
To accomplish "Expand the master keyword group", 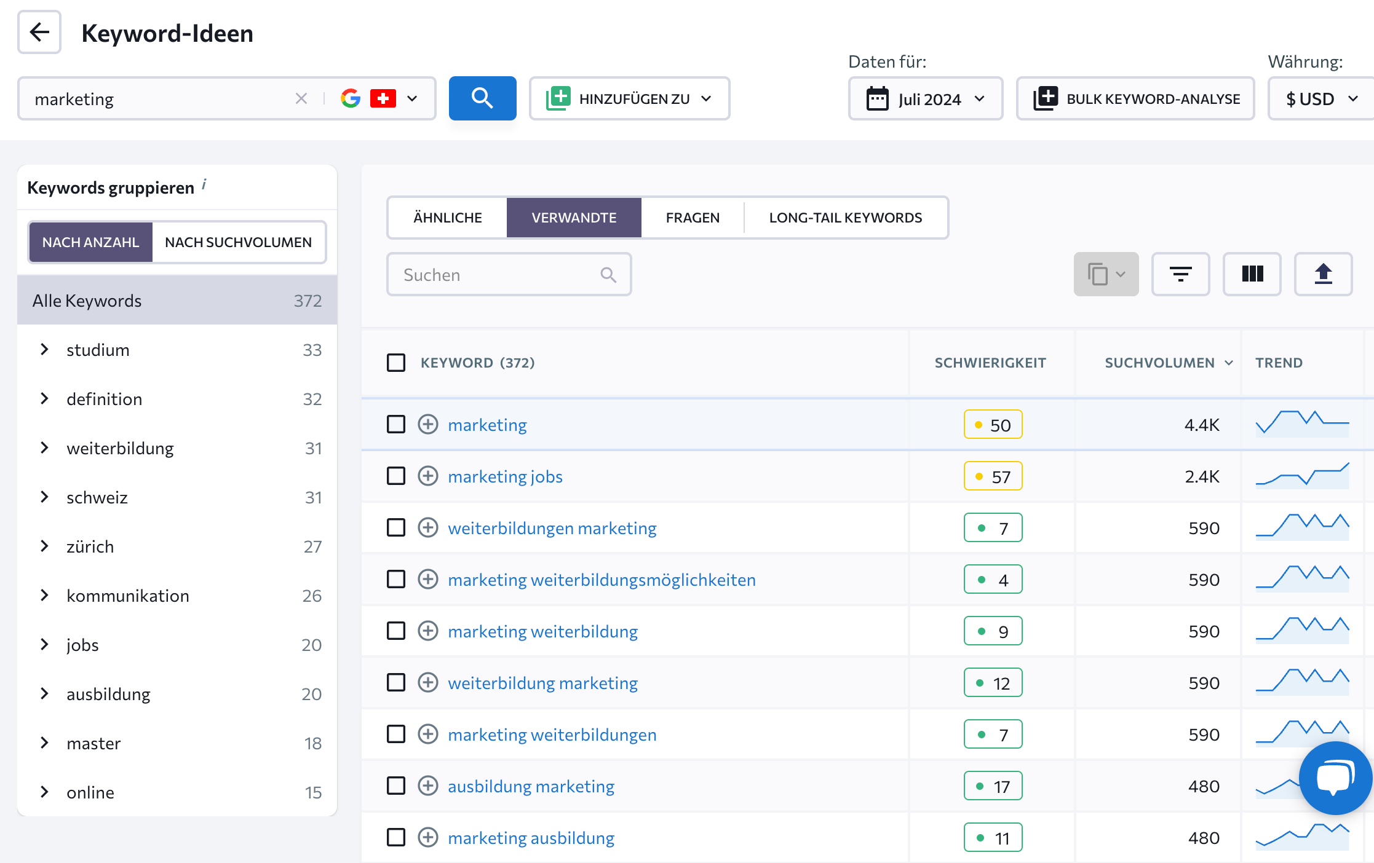I will (x=44, y=743).
